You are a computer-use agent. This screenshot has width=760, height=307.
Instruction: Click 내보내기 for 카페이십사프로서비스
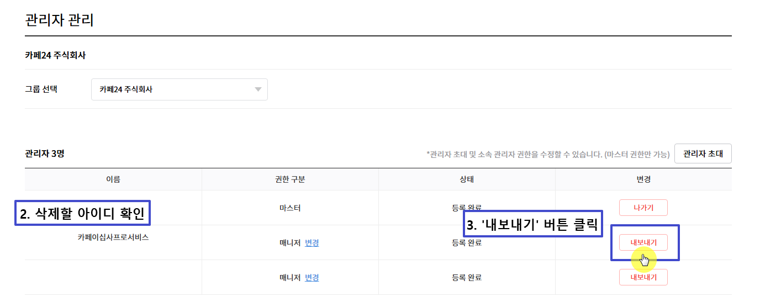coord(643,242)
